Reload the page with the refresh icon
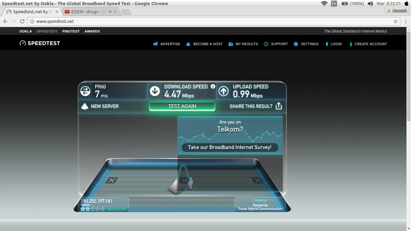The image size is (411, 231). tap(22, 21)
